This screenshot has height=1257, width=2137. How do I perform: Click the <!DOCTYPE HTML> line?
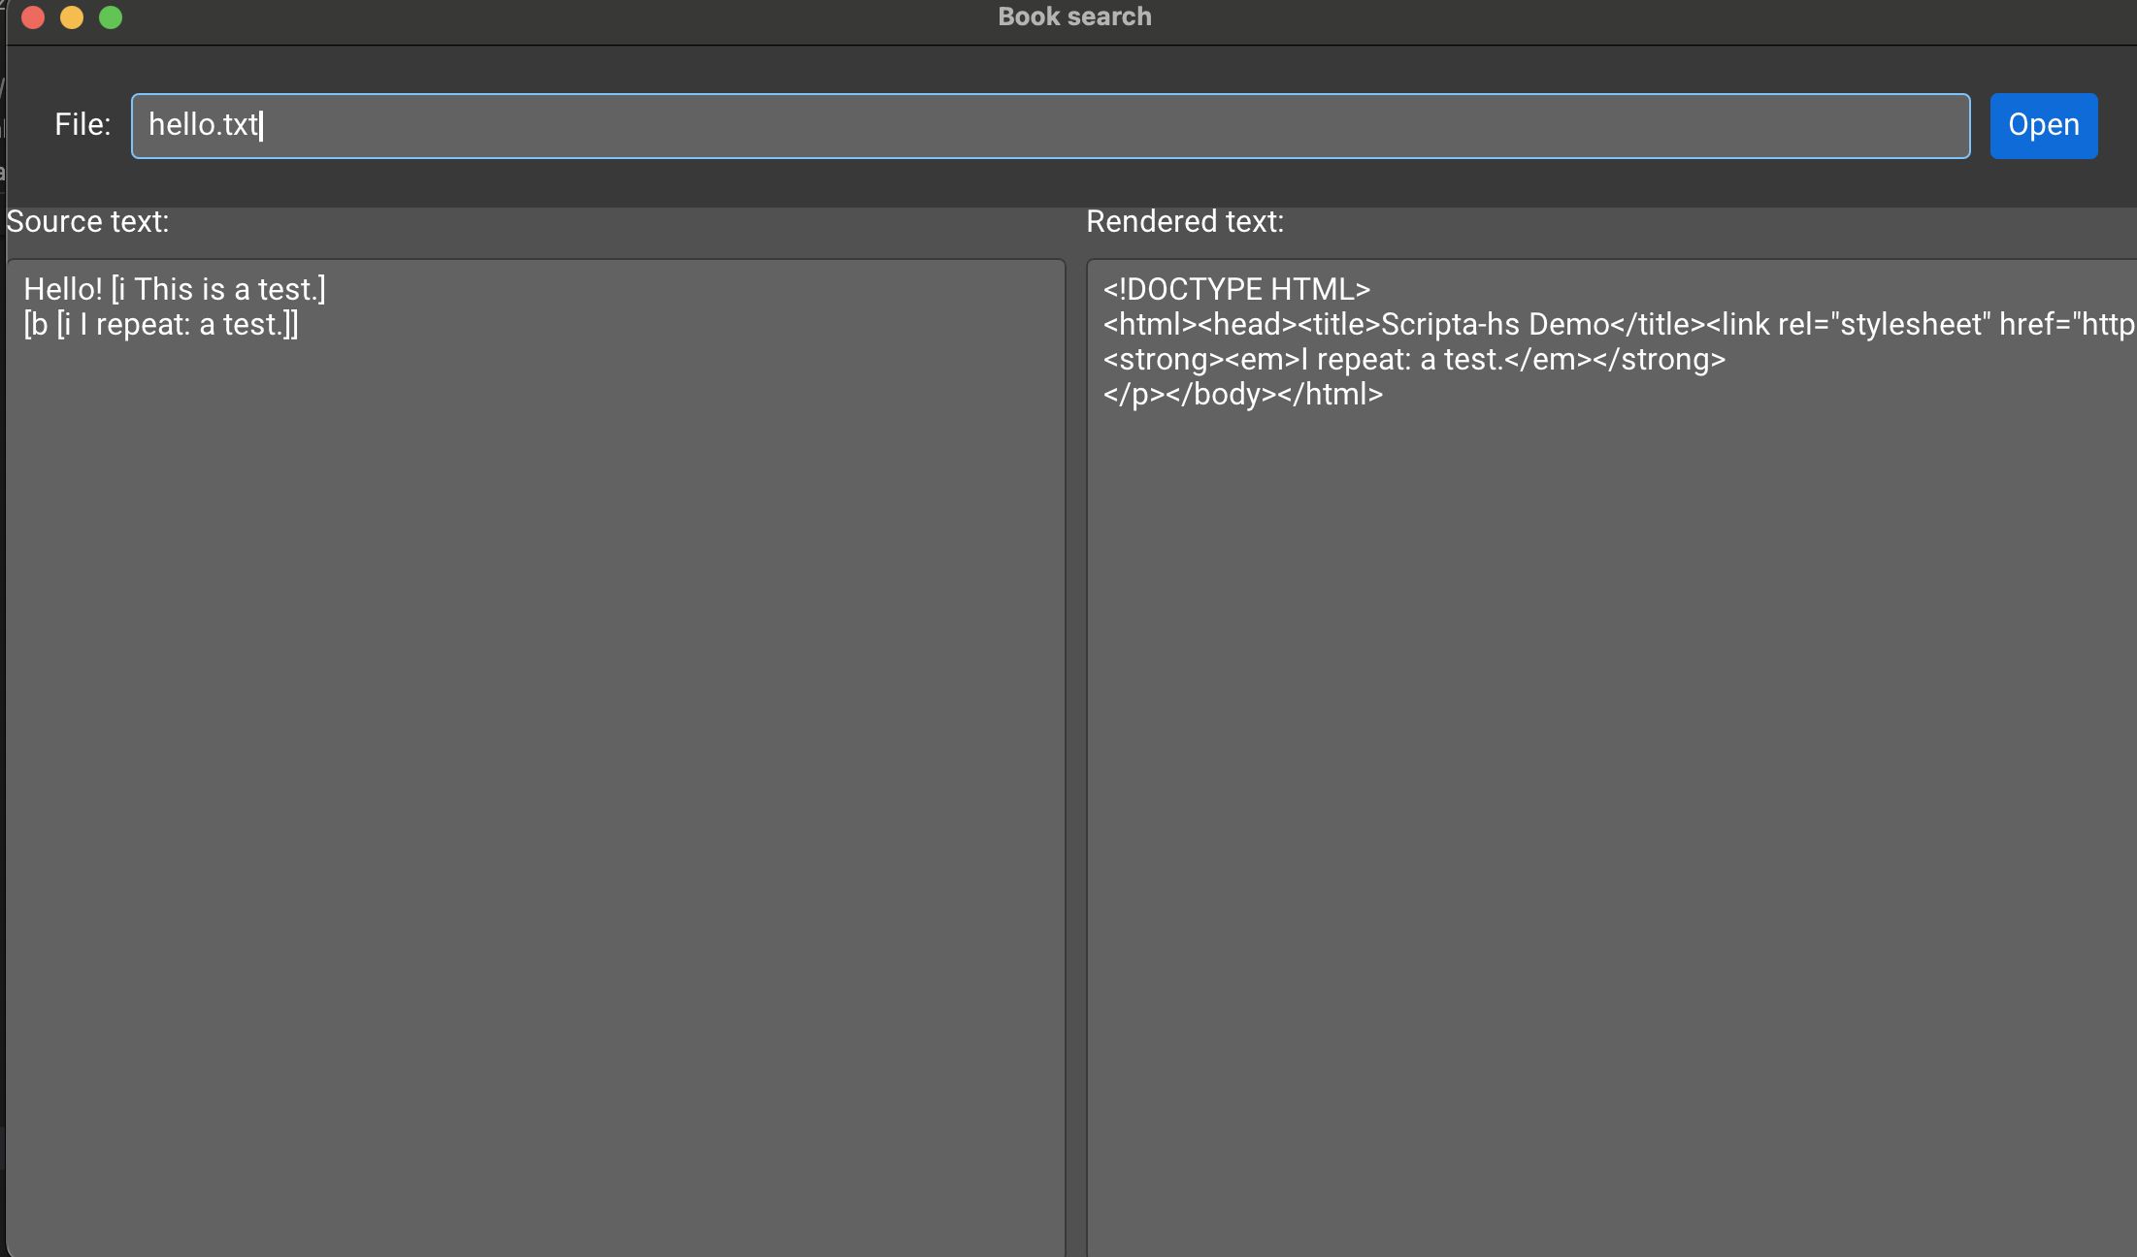tap(1236, 290)
